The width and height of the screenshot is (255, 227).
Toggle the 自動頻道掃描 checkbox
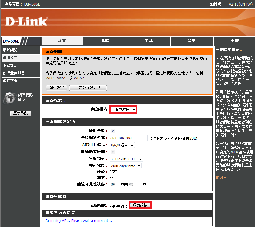pos(113,152)
